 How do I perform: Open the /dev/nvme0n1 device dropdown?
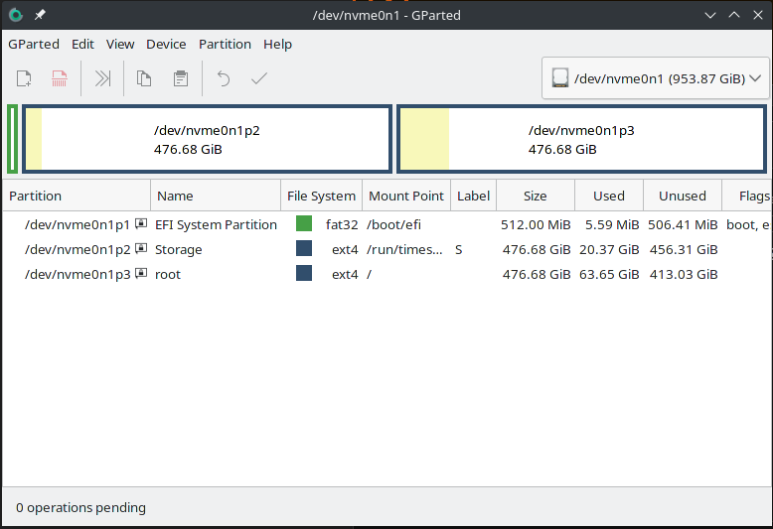[x=655, y=78]
